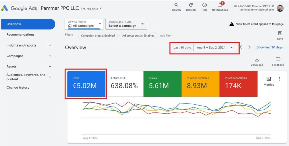Open the Metrics chart icon
This screenshot has height=146, width=289.
(269, 79)
